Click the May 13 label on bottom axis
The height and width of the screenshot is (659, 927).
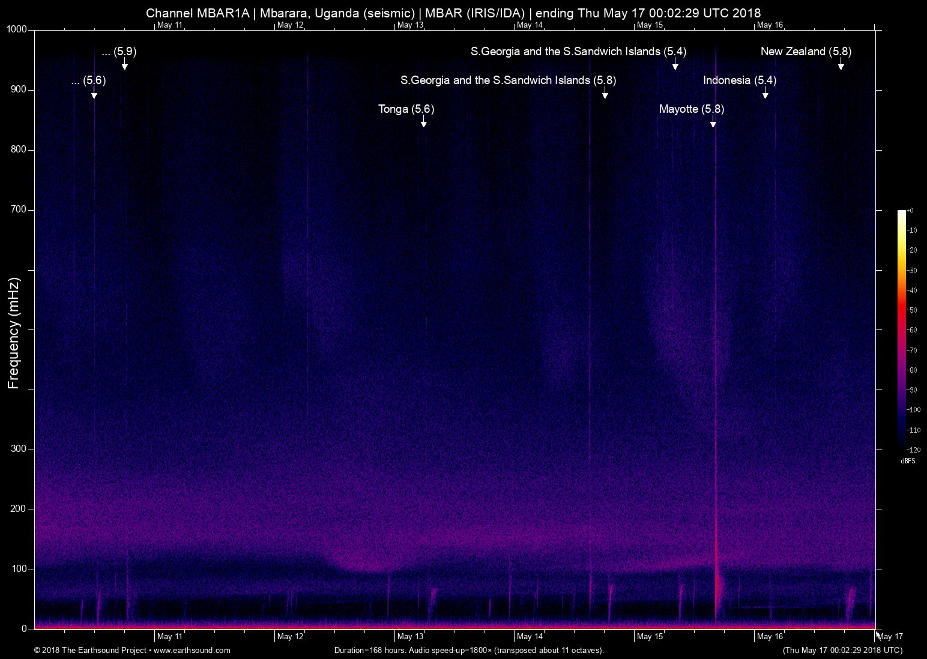pyautogui.click(x=410, y=637)
